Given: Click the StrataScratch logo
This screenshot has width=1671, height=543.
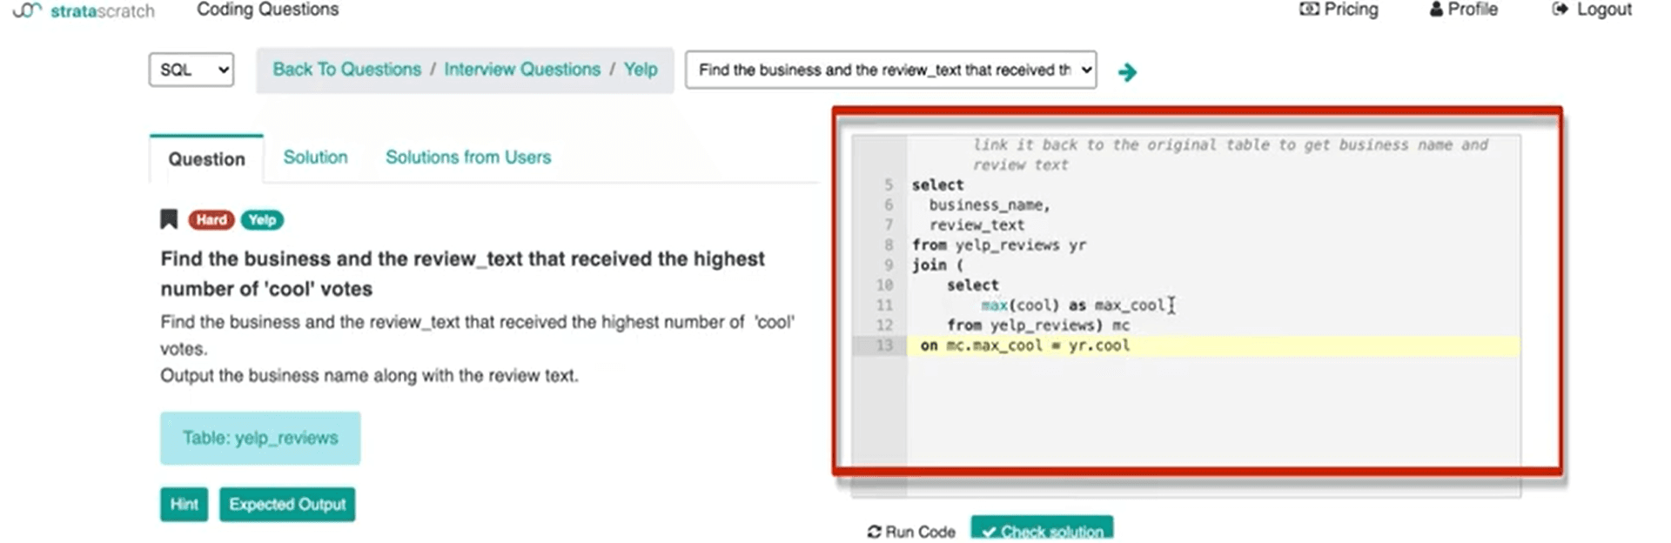Looking at the screenshot, I should tap(84, 11).
